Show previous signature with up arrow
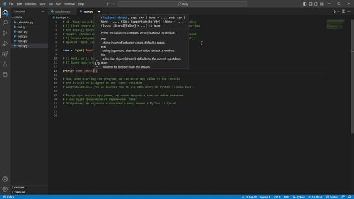The image size is (354, 199). click(97, 60)
